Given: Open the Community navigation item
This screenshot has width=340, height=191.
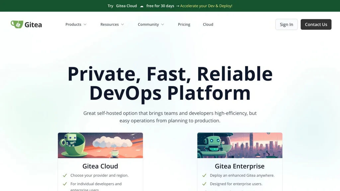Looking at the screenshot, I should point(148,25).
